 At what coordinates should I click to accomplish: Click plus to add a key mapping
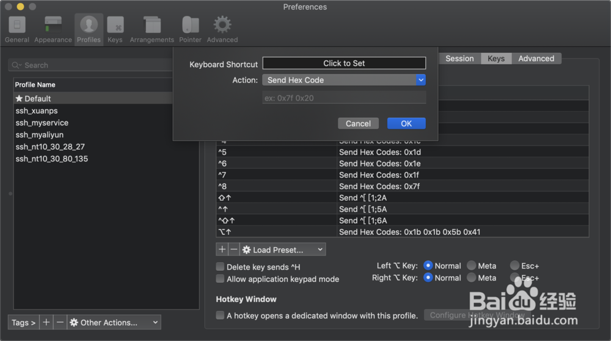tap(222, 249)
